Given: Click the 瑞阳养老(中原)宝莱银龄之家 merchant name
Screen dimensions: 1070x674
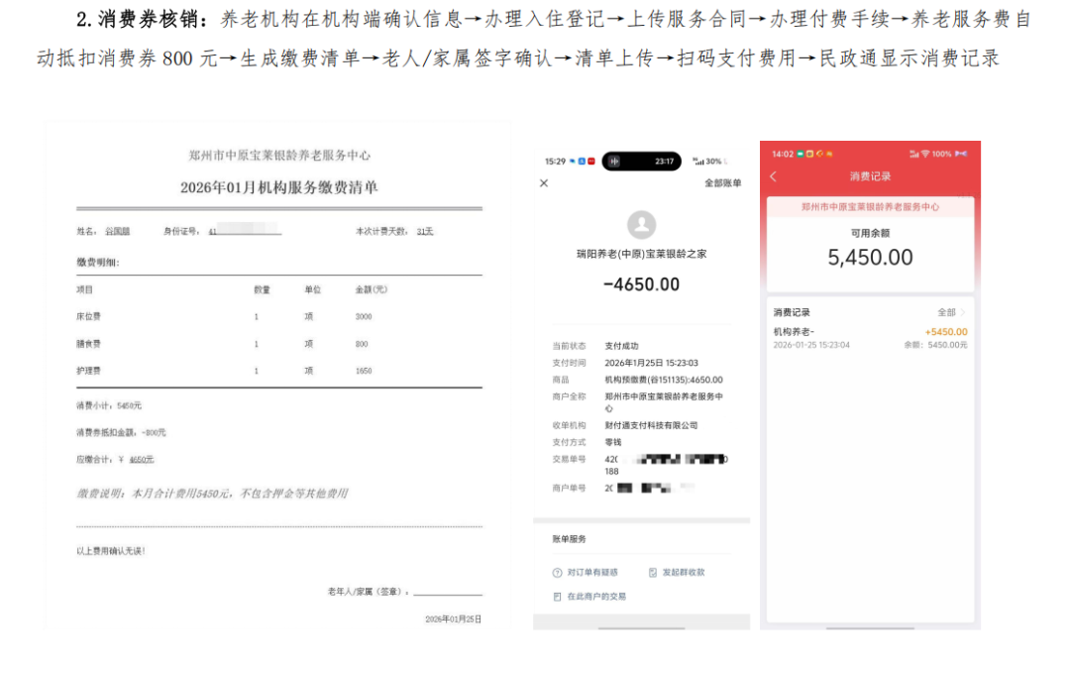Looking at the screenshot, I should 641,254.
